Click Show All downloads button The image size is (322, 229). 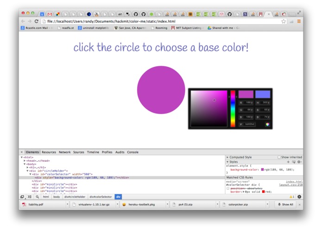[285, 204]
